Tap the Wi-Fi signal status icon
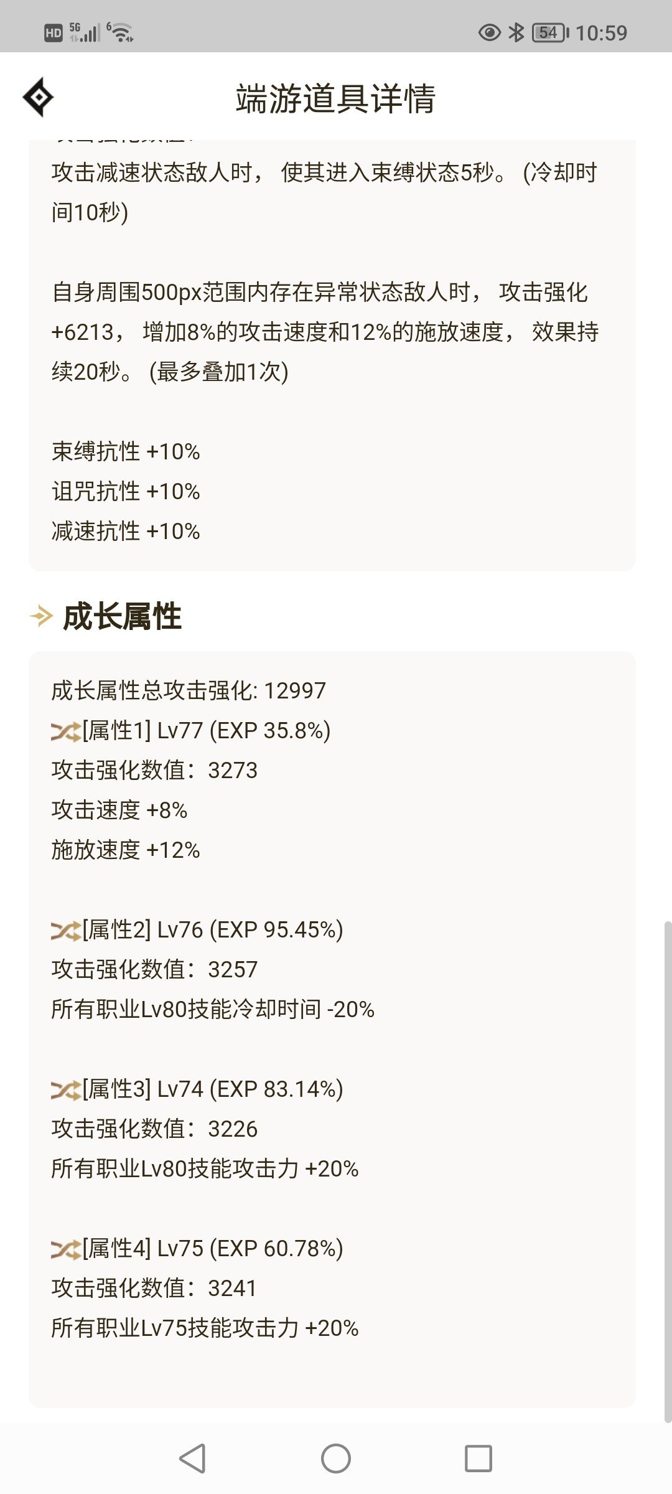672x1494 pixels. click(x=121, y=32)
